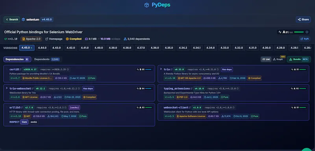Select version 4.34.2

pos(183,48)
